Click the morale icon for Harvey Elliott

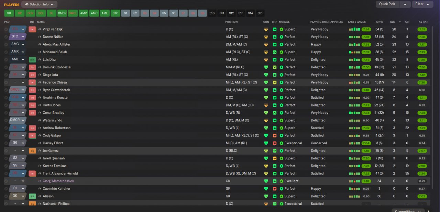tap(282, 143)
